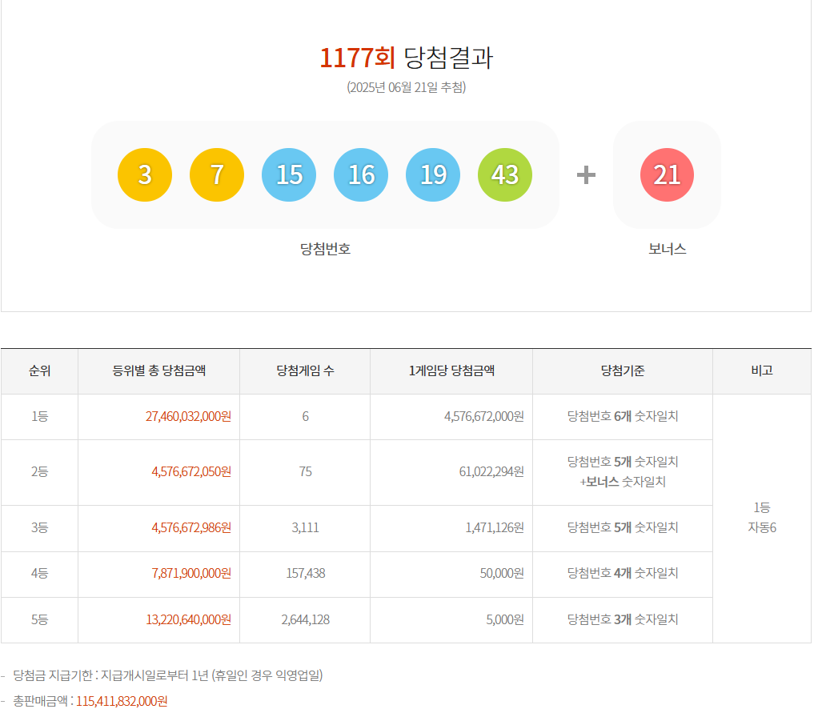Click the 순위 column header

[40, 371]
